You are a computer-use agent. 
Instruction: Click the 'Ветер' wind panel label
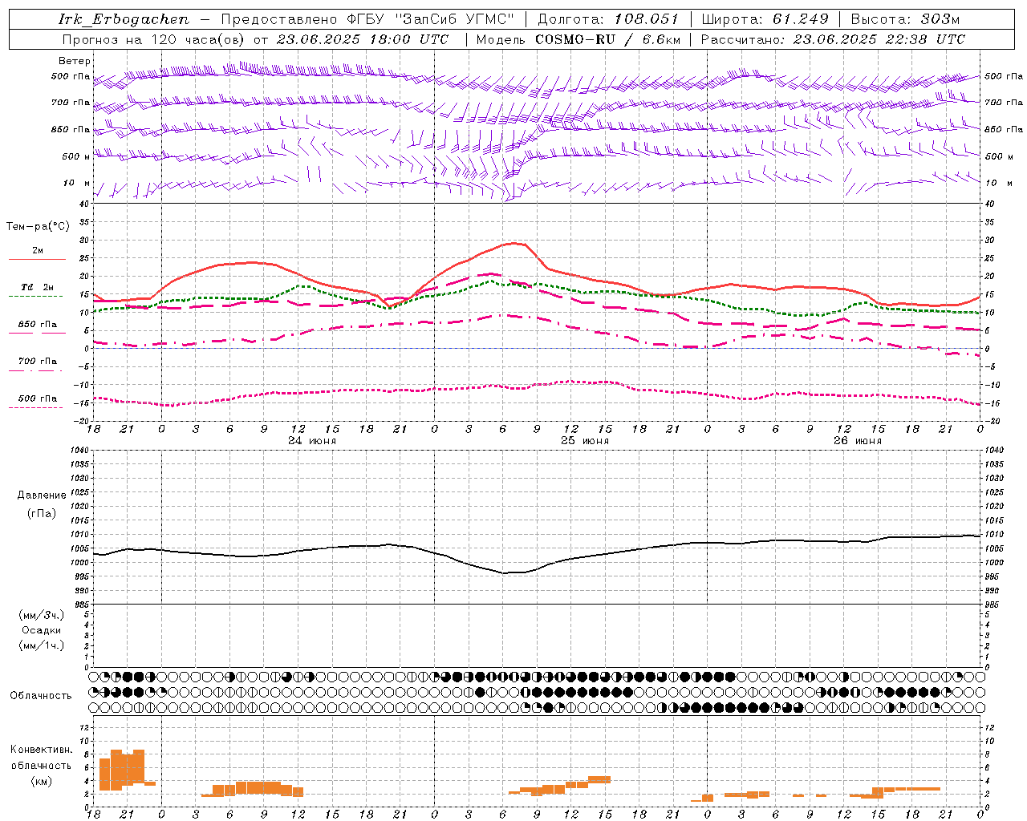(75, 61)
